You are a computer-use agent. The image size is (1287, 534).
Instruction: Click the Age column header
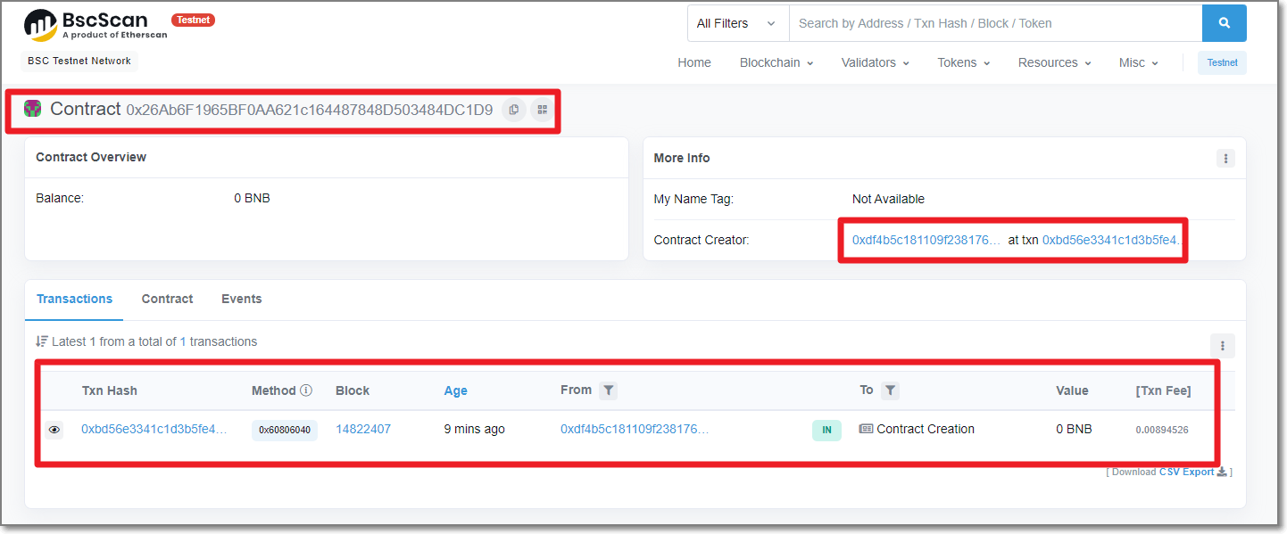tap(455, 390)
